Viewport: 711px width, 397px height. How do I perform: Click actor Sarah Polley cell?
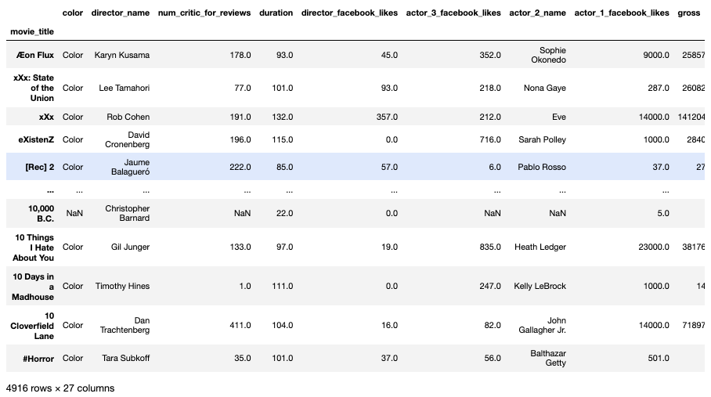(x=543, y=139)
